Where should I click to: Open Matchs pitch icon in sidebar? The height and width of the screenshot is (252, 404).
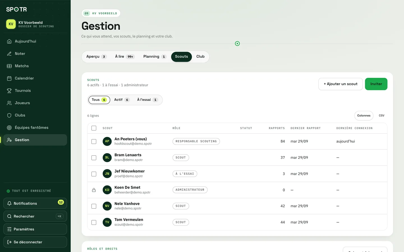click(x=9, y=66)
